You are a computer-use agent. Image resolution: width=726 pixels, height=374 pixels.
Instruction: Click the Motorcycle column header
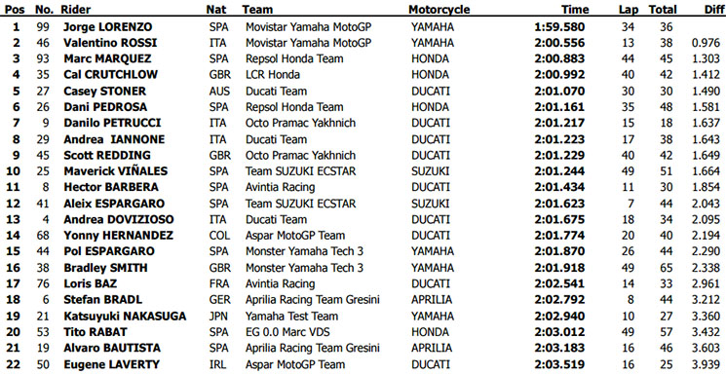(439, 10)
